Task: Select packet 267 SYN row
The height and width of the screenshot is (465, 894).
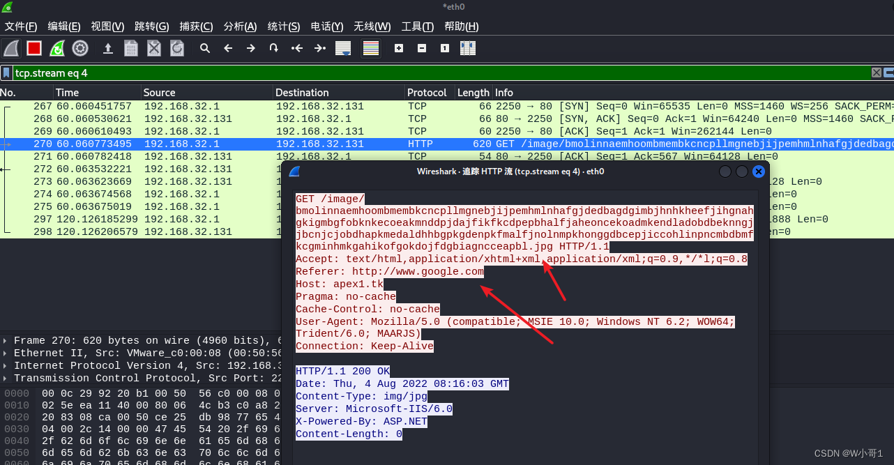Action: click(x=447, y=106)
